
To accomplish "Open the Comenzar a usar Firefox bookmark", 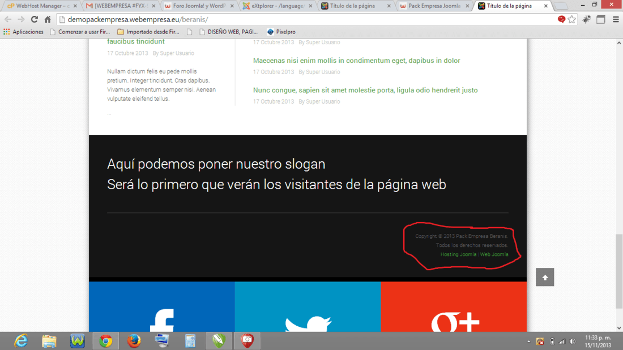I will pyautogui.click(x=80, y=32).
